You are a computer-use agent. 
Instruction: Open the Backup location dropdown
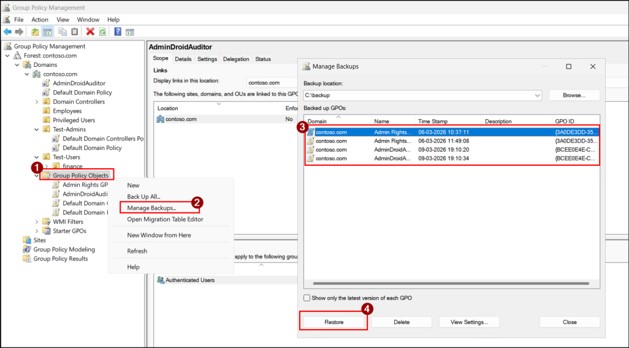[x=537, y=96]
